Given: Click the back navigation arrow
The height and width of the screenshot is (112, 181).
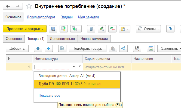Looking at the screenshot, I should click(8, 6).
